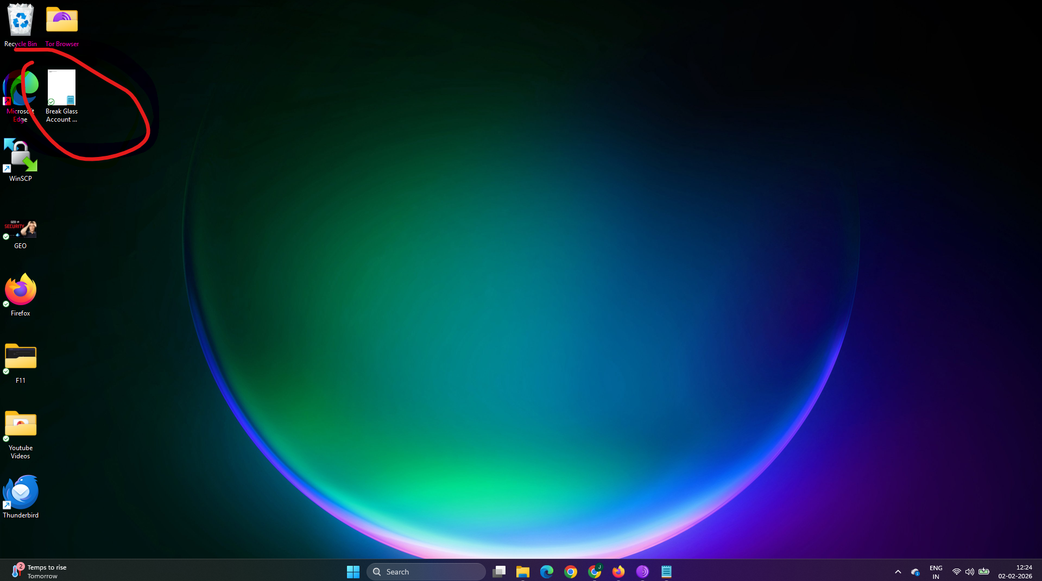Viewport: 1042px width, 581px height.
Task: Open File Explorer from the taskbar
Action: coord(523,572)
